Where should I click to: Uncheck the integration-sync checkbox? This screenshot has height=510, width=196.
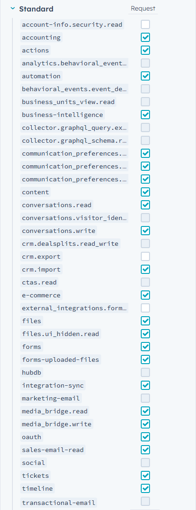click(x=145, y=385)
